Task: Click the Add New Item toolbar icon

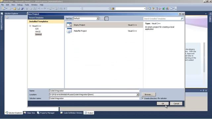Action: (x=9, y=9)
